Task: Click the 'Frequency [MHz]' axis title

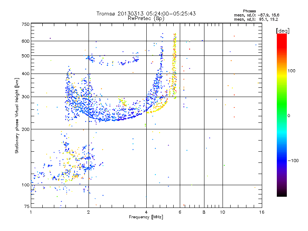Action: [x=146, y=217]
